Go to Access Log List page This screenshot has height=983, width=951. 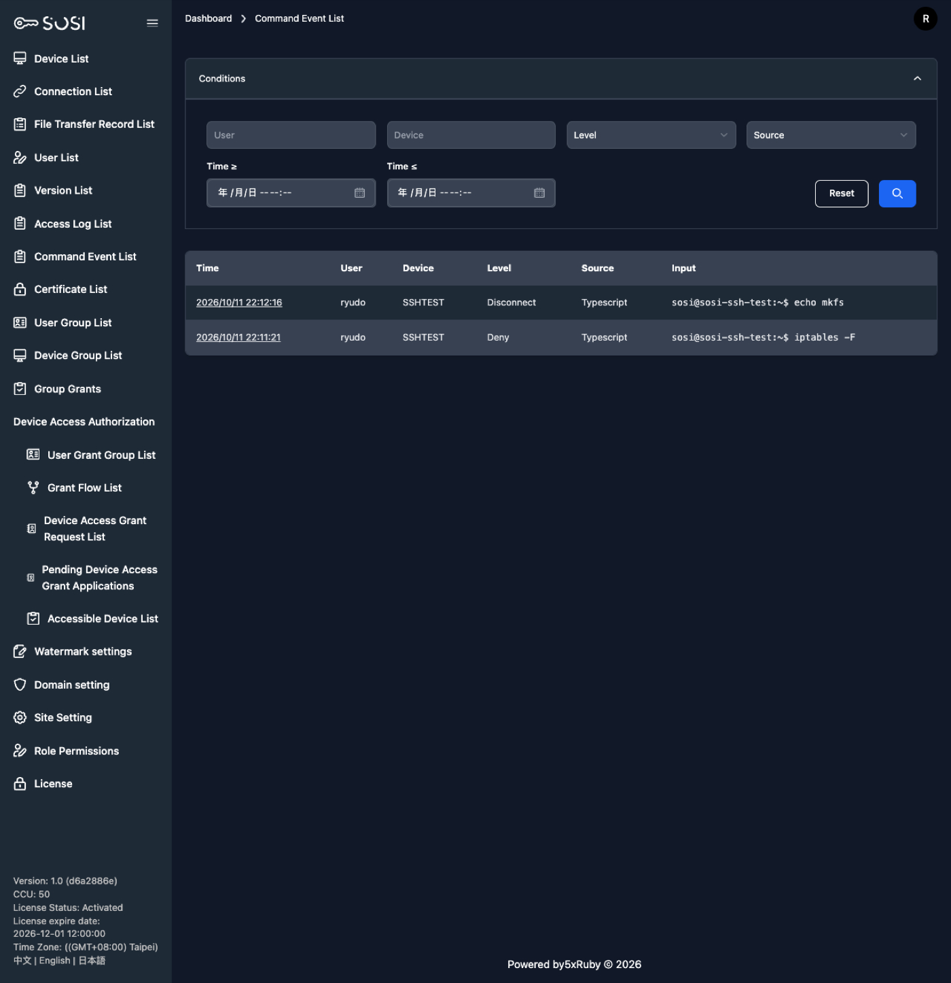73,224
